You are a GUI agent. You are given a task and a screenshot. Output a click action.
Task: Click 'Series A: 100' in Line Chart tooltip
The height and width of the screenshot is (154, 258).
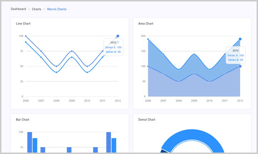click(x=113, y=47)
